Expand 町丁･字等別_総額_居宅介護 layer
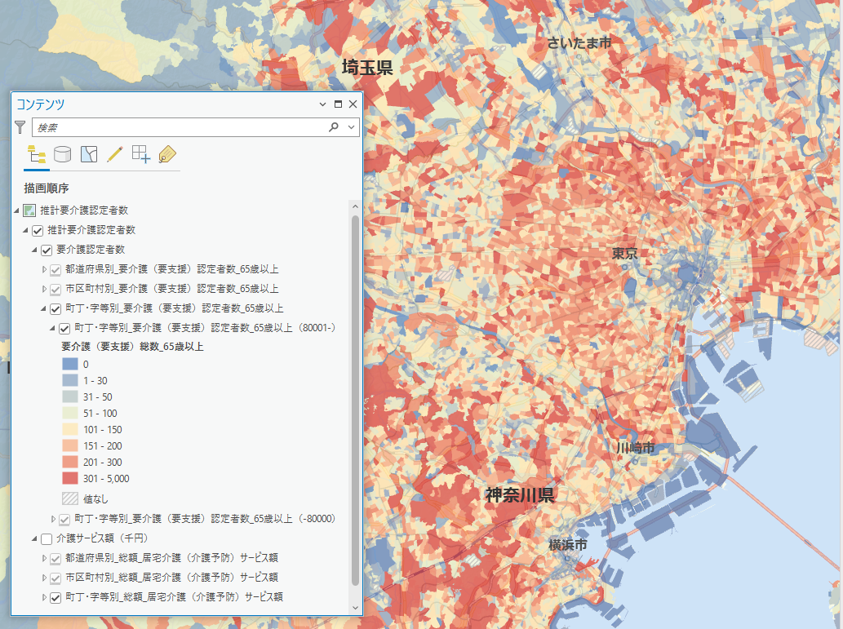The image size is (843, 629). 44,597
